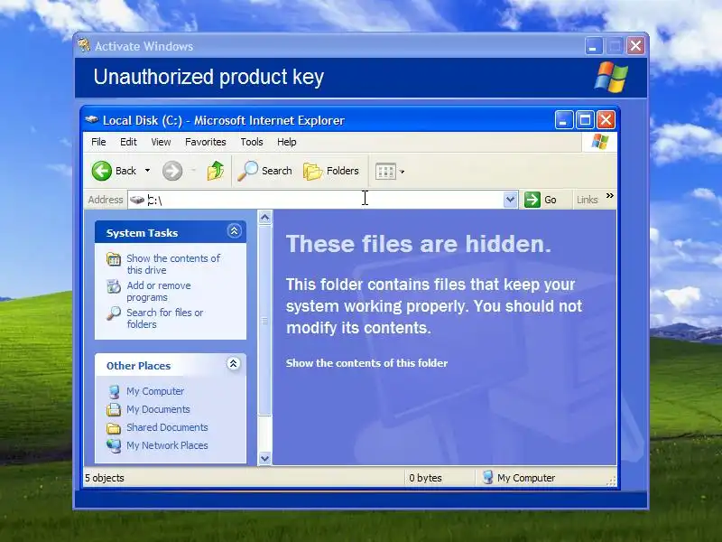The width and height of the screenshot is (722, 542).
Task: Open the Views dropdown arrow
Action: pyautogui.click(x=402, y=172)
